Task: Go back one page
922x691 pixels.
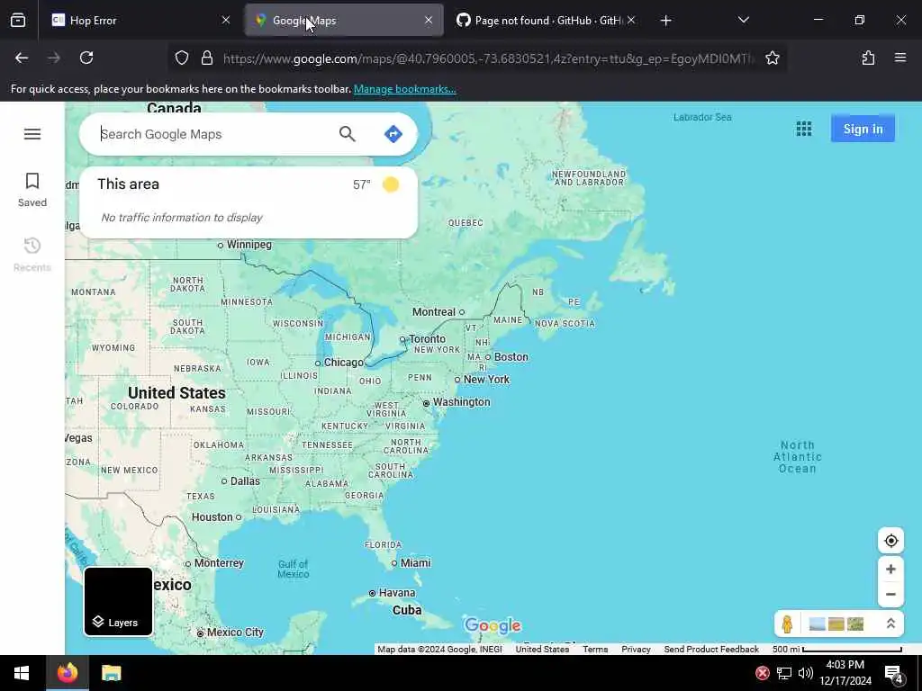Action: 22,58
